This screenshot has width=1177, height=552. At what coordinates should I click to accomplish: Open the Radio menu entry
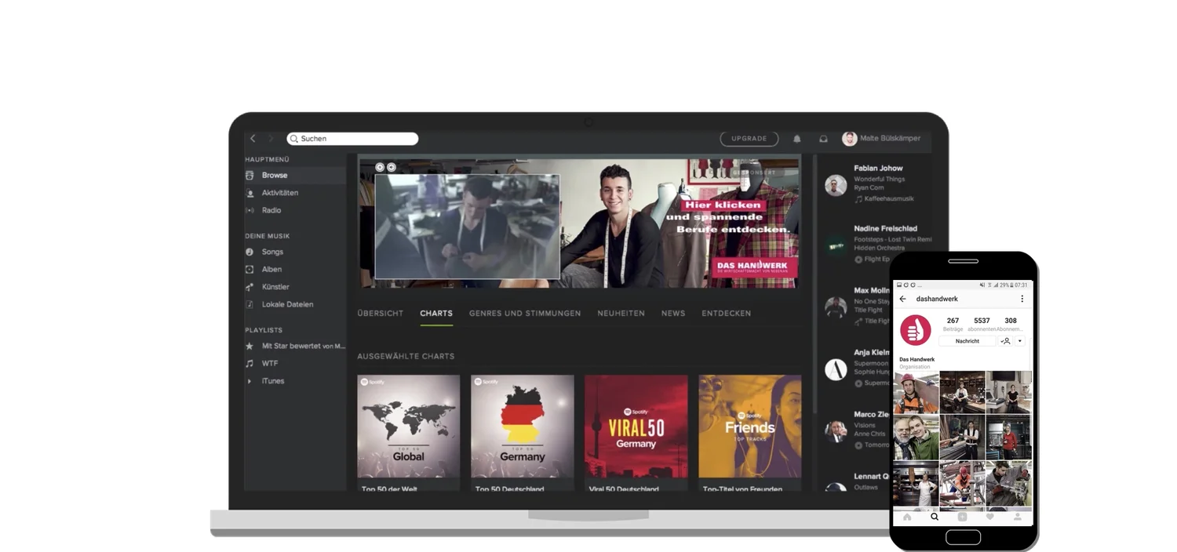click(x=271, y=210)
